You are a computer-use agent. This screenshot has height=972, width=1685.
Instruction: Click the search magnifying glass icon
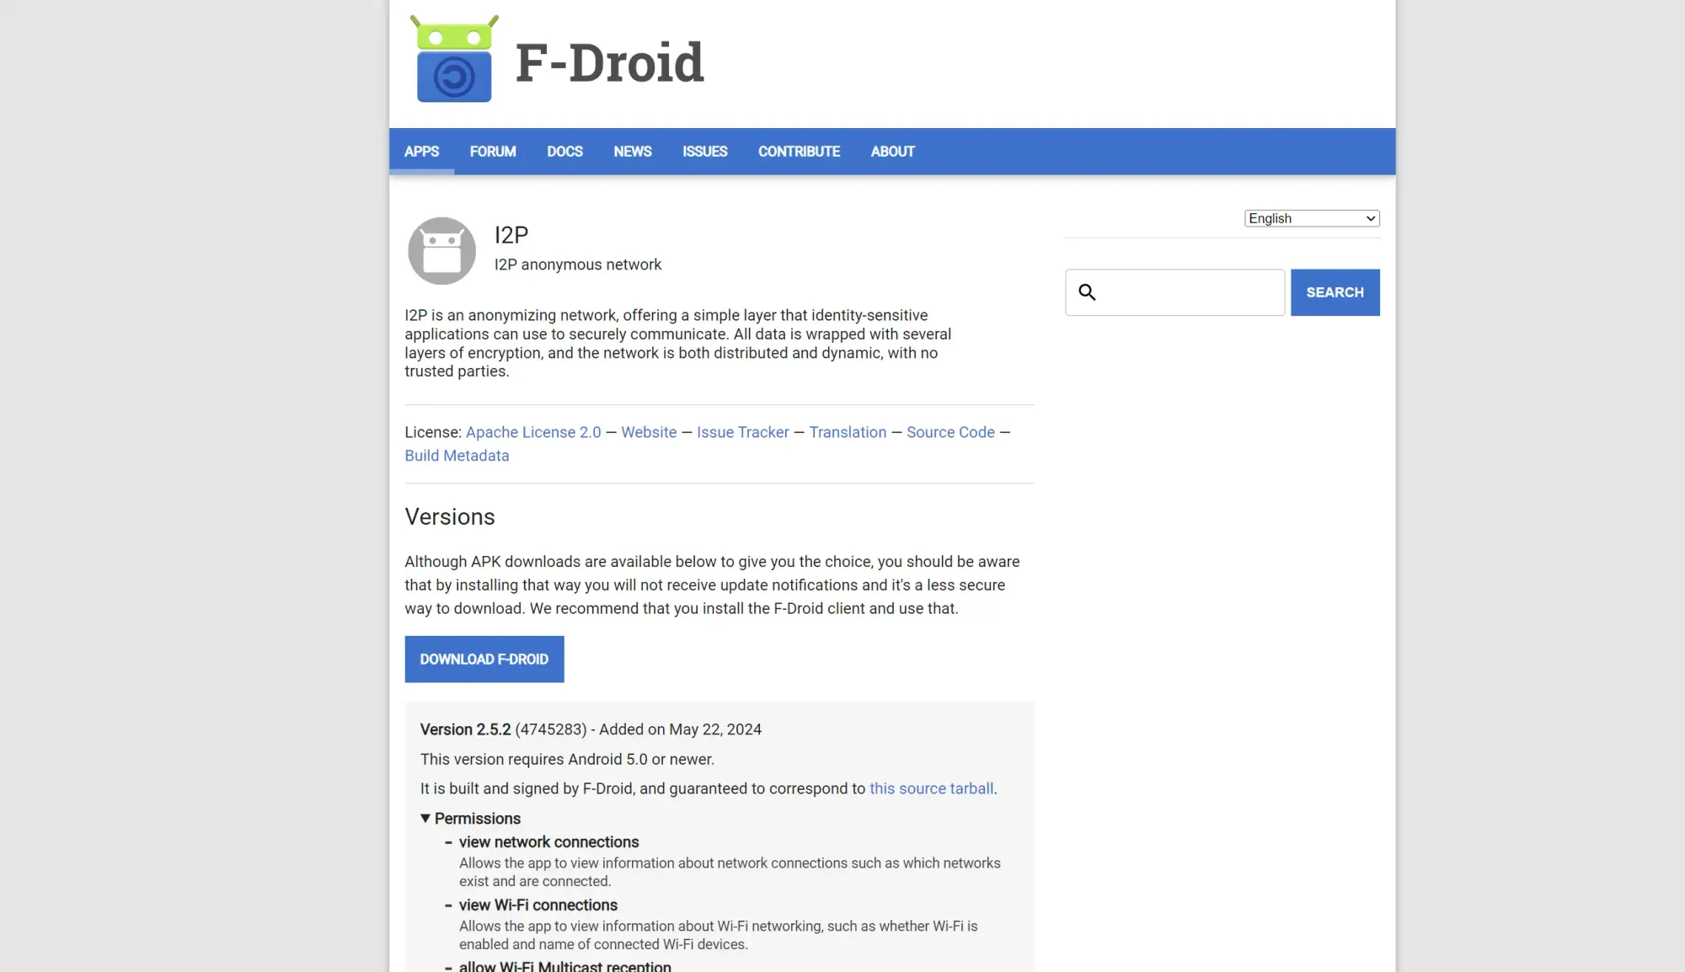(1085, 291)
